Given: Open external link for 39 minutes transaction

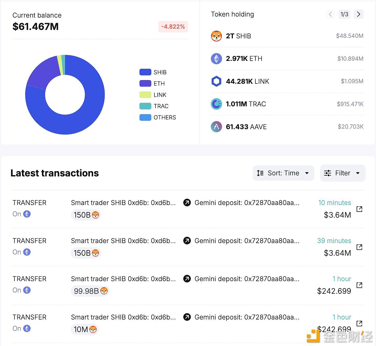Looking at the screenshot, I should click(359, 247).
